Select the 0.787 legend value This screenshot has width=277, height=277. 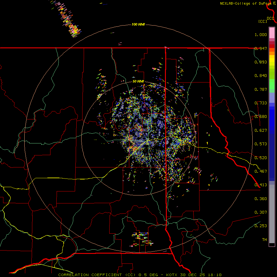pos(261,89)
